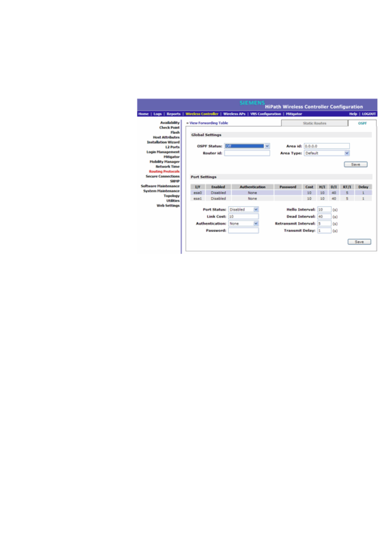378x533 pixels.
Task: Click the LOGOUT link
Action: tap(369, 114)
